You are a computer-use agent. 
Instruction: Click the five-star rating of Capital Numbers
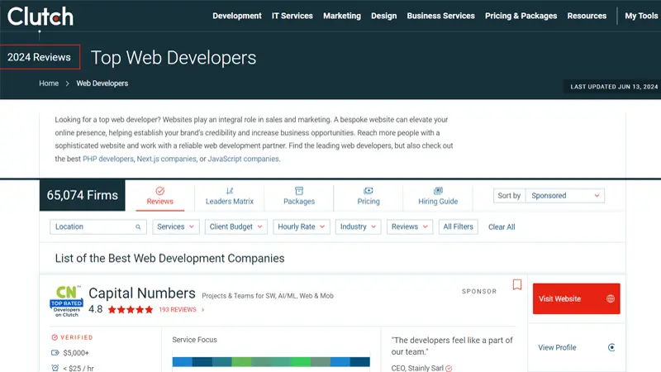[131, 309]
